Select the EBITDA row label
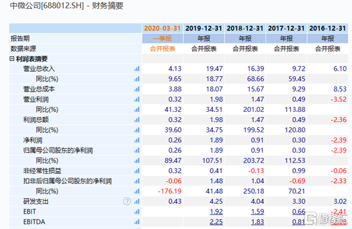Screen dimensions: 352x229 pos(34,222)
